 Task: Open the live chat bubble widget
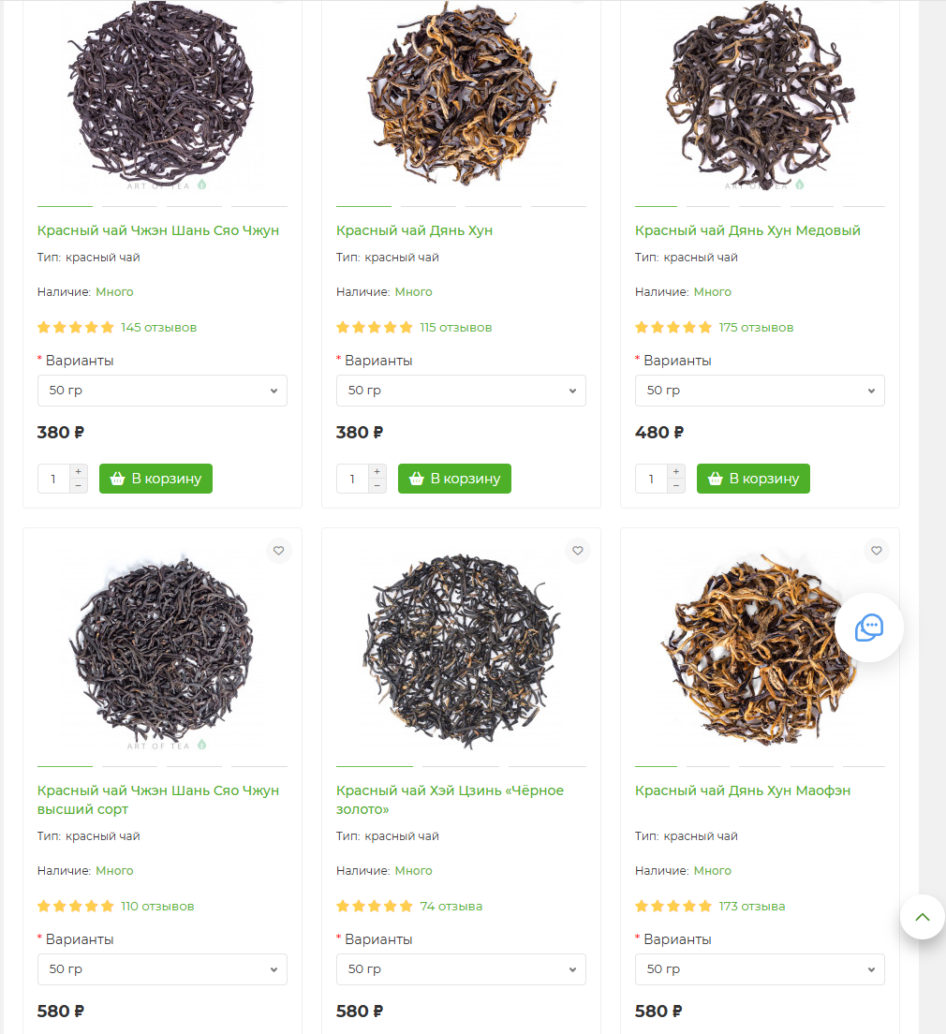click(x=869, y=627)
